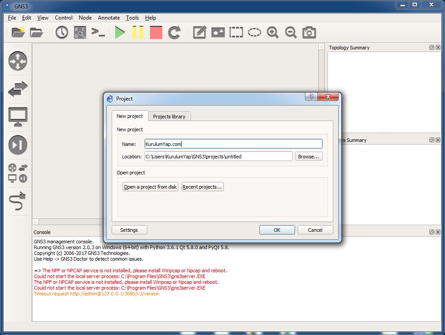Select the Insert a picture tool
Viewport: 445px width, 335px height.
[x=218, y=32]
